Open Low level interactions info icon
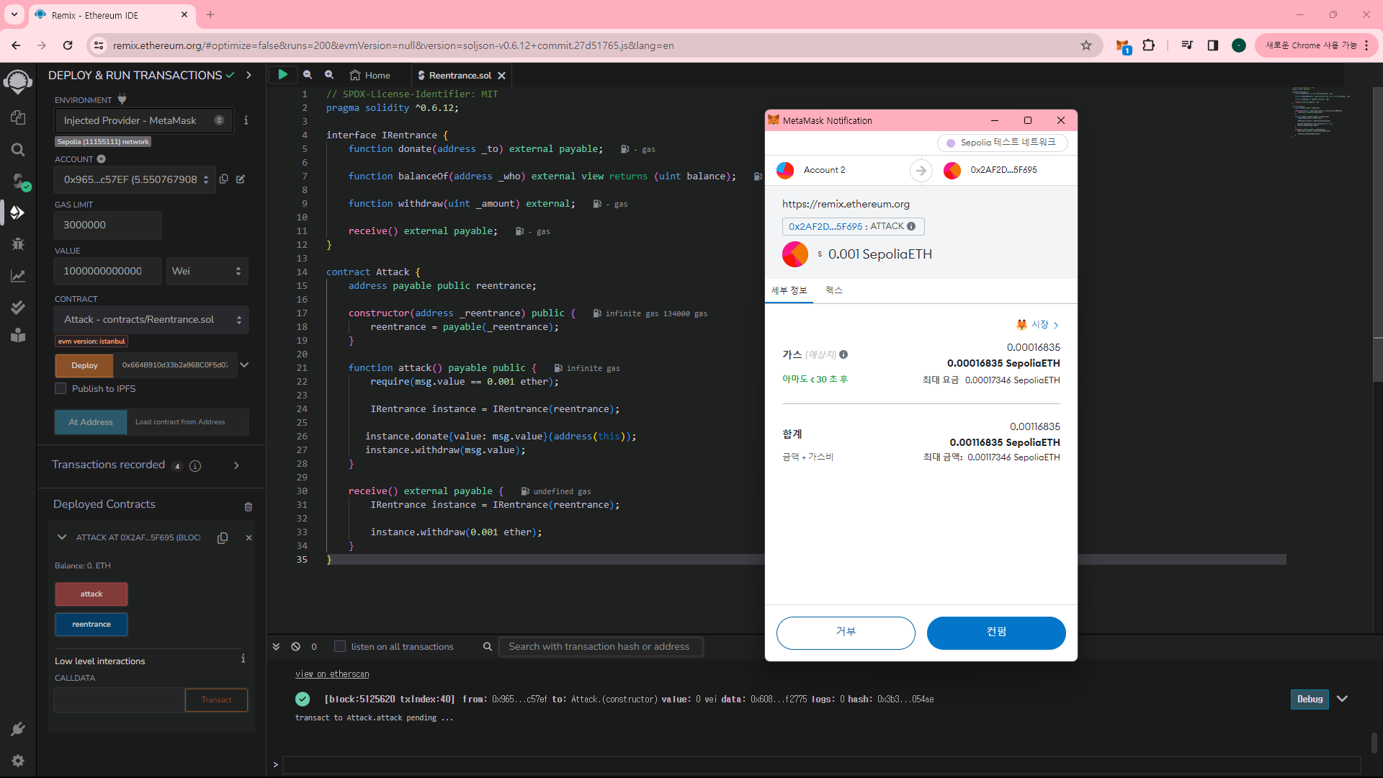The height and width of the screenshot is (778, 1383). coord(243,659)
